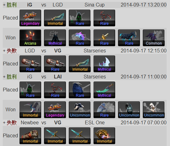Click the date 2014-09-17 13:20:00
Viewport: 170px width, 146px height.
tap(144, 5)
